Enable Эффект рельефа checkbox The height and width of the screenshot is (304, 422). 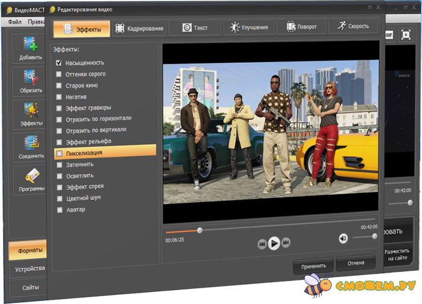pyautogui.click(x=59, y=142)
